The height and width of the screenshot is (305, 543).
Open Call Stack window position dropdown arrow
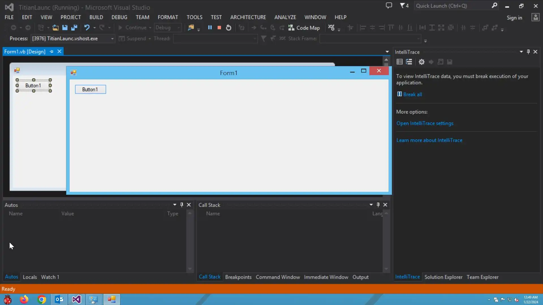click(x=371, y=205)
